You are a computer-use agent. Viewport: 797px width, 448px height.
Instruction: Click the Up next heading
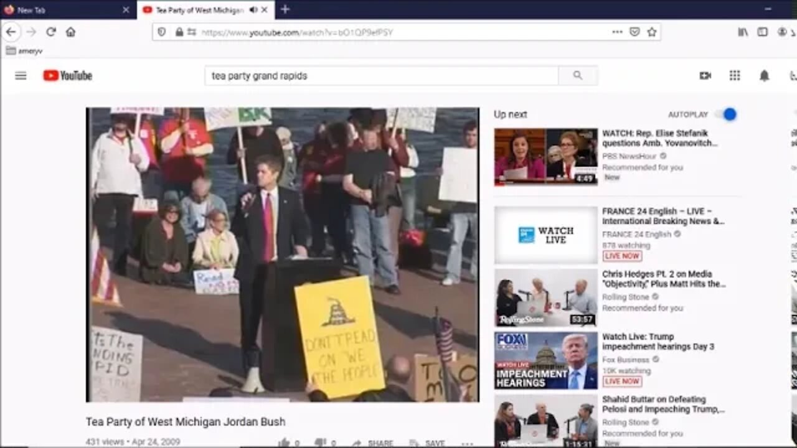click(511, 114)
